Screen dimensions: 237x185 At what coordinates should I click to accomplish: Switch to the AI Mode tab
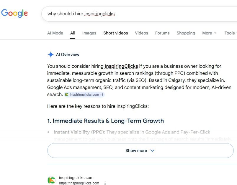55,33
